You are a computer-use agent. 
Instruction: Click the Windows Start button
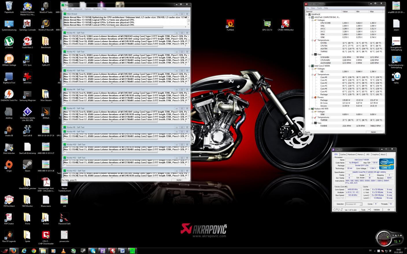coord(4,251)
